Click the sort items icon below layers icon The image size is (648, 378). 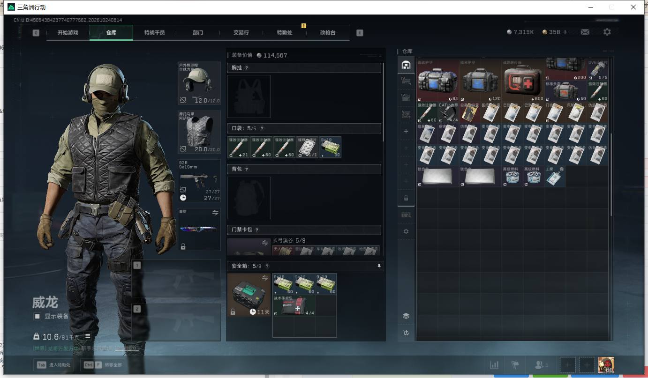coord(406,333)
